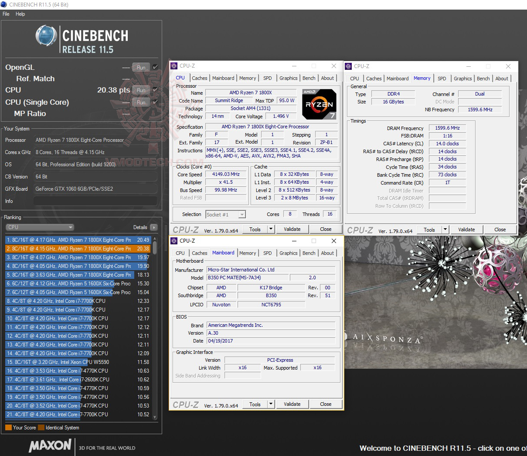This screenshot has width=527, height=456.
Task: Click the brown Identical System legend swatch
Action: (41, 428)
